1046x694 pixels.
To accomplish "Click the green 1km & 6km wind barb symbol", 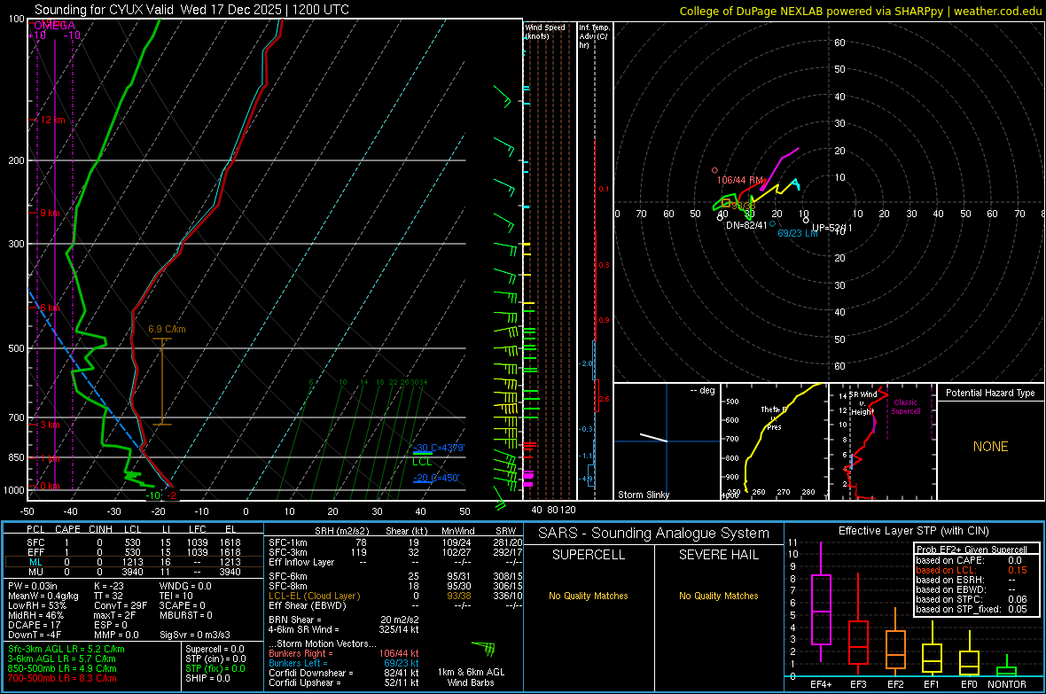I will pos(484,648).
